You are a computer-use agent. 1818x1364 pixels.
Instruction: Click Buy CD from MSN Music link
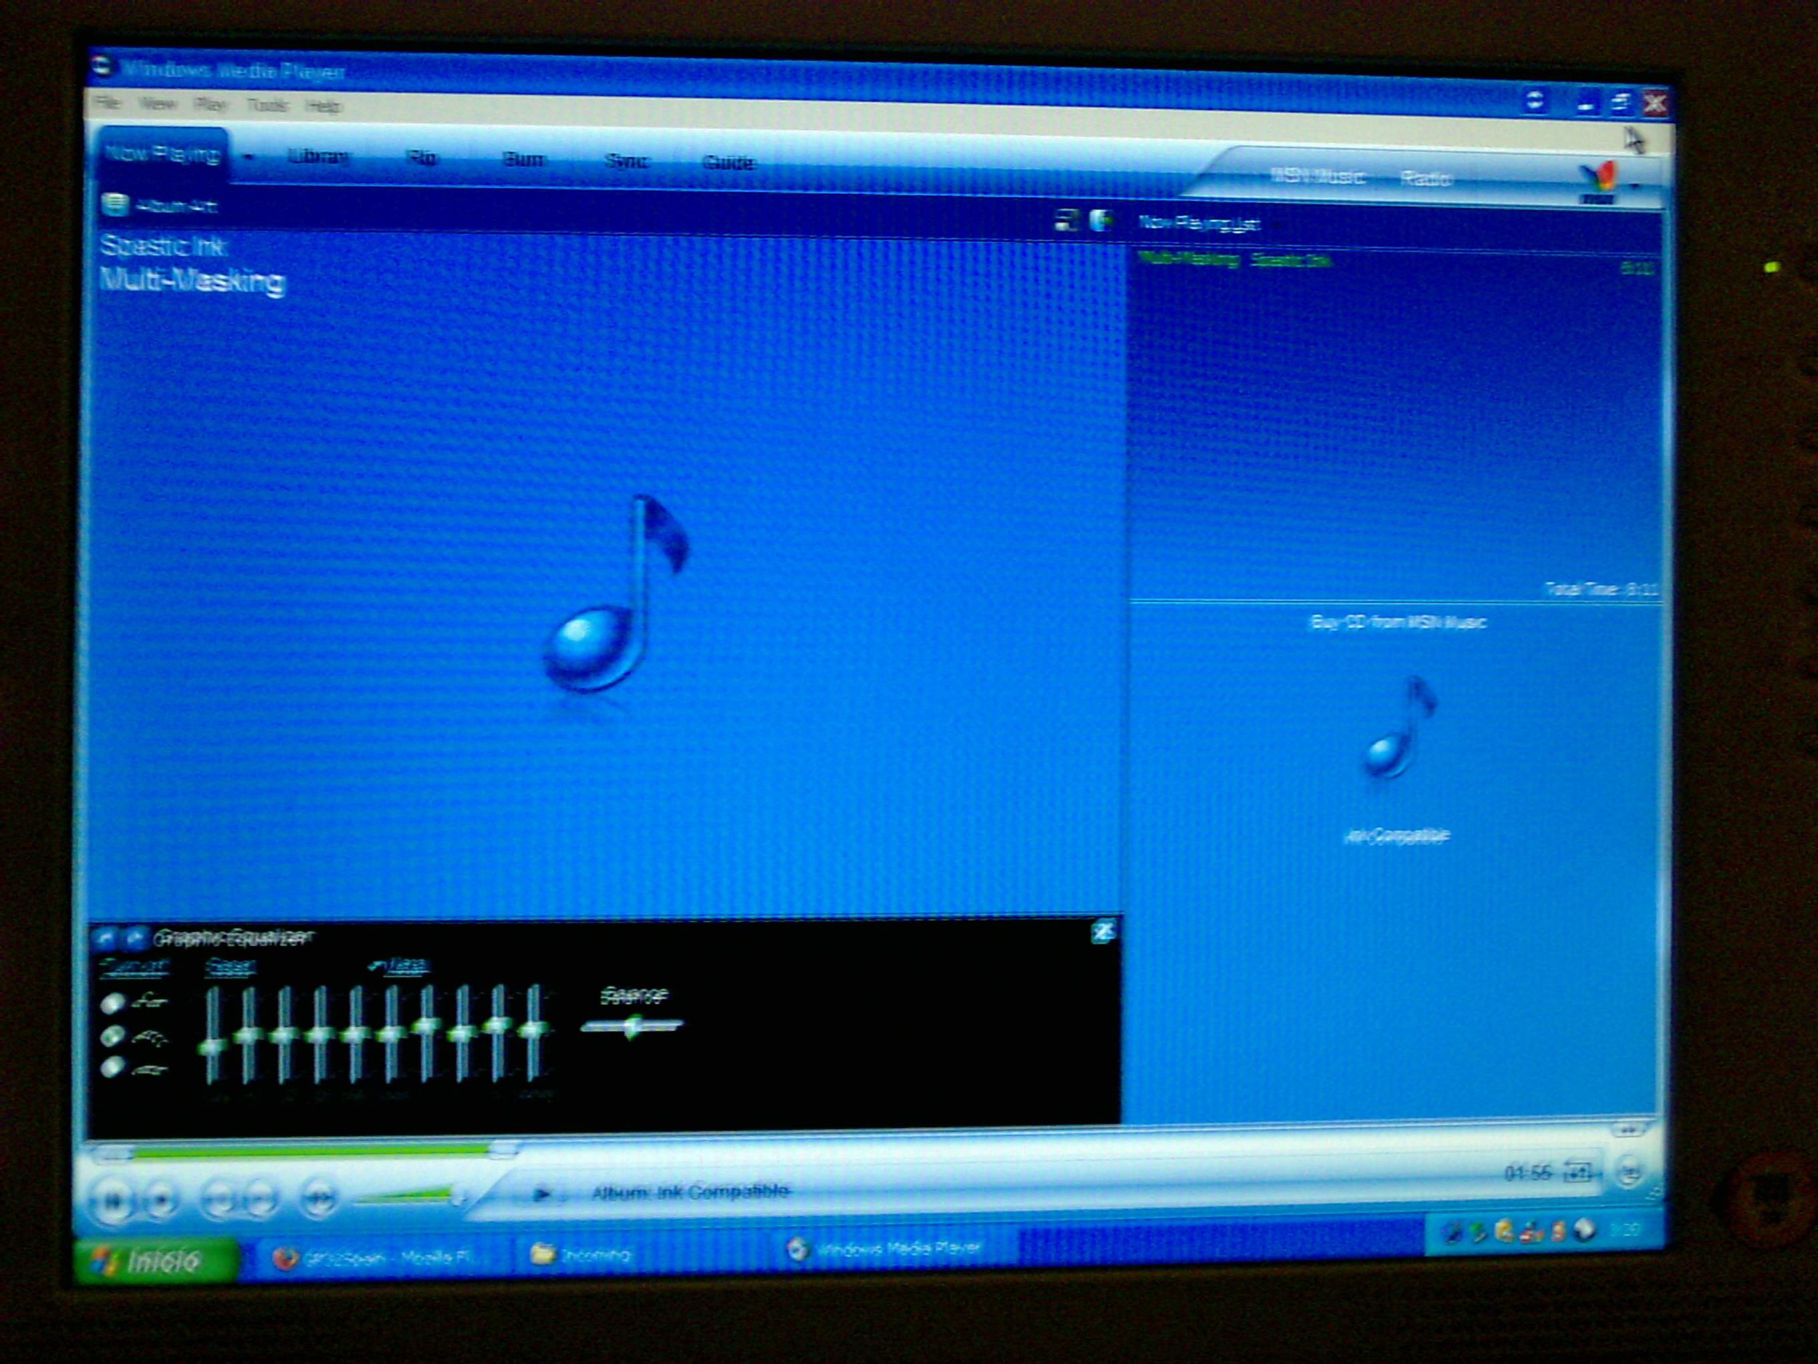click(1398, 622)
